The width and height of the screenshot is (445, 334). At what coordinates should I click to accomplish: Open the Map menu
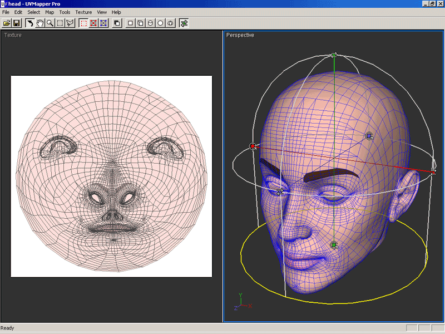50,12
